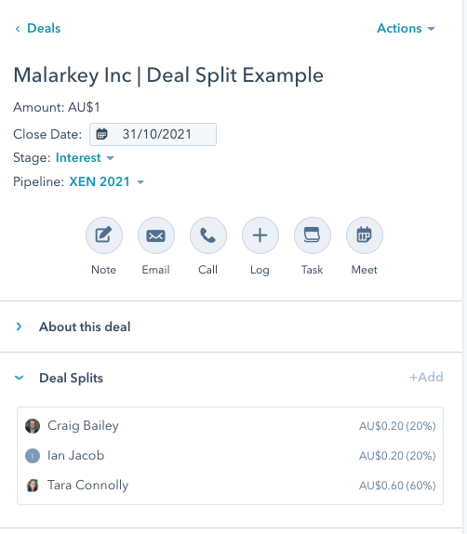Viewport: 467px width, 534px height.
Task: Create a Task using the Task icon
Action: 313,235
